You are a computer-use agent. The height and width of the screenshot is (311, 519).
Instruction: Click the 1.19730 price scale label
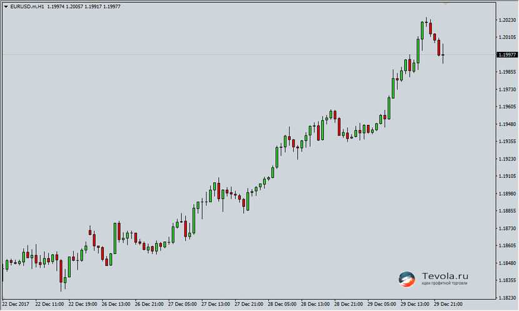pos(506,89)
